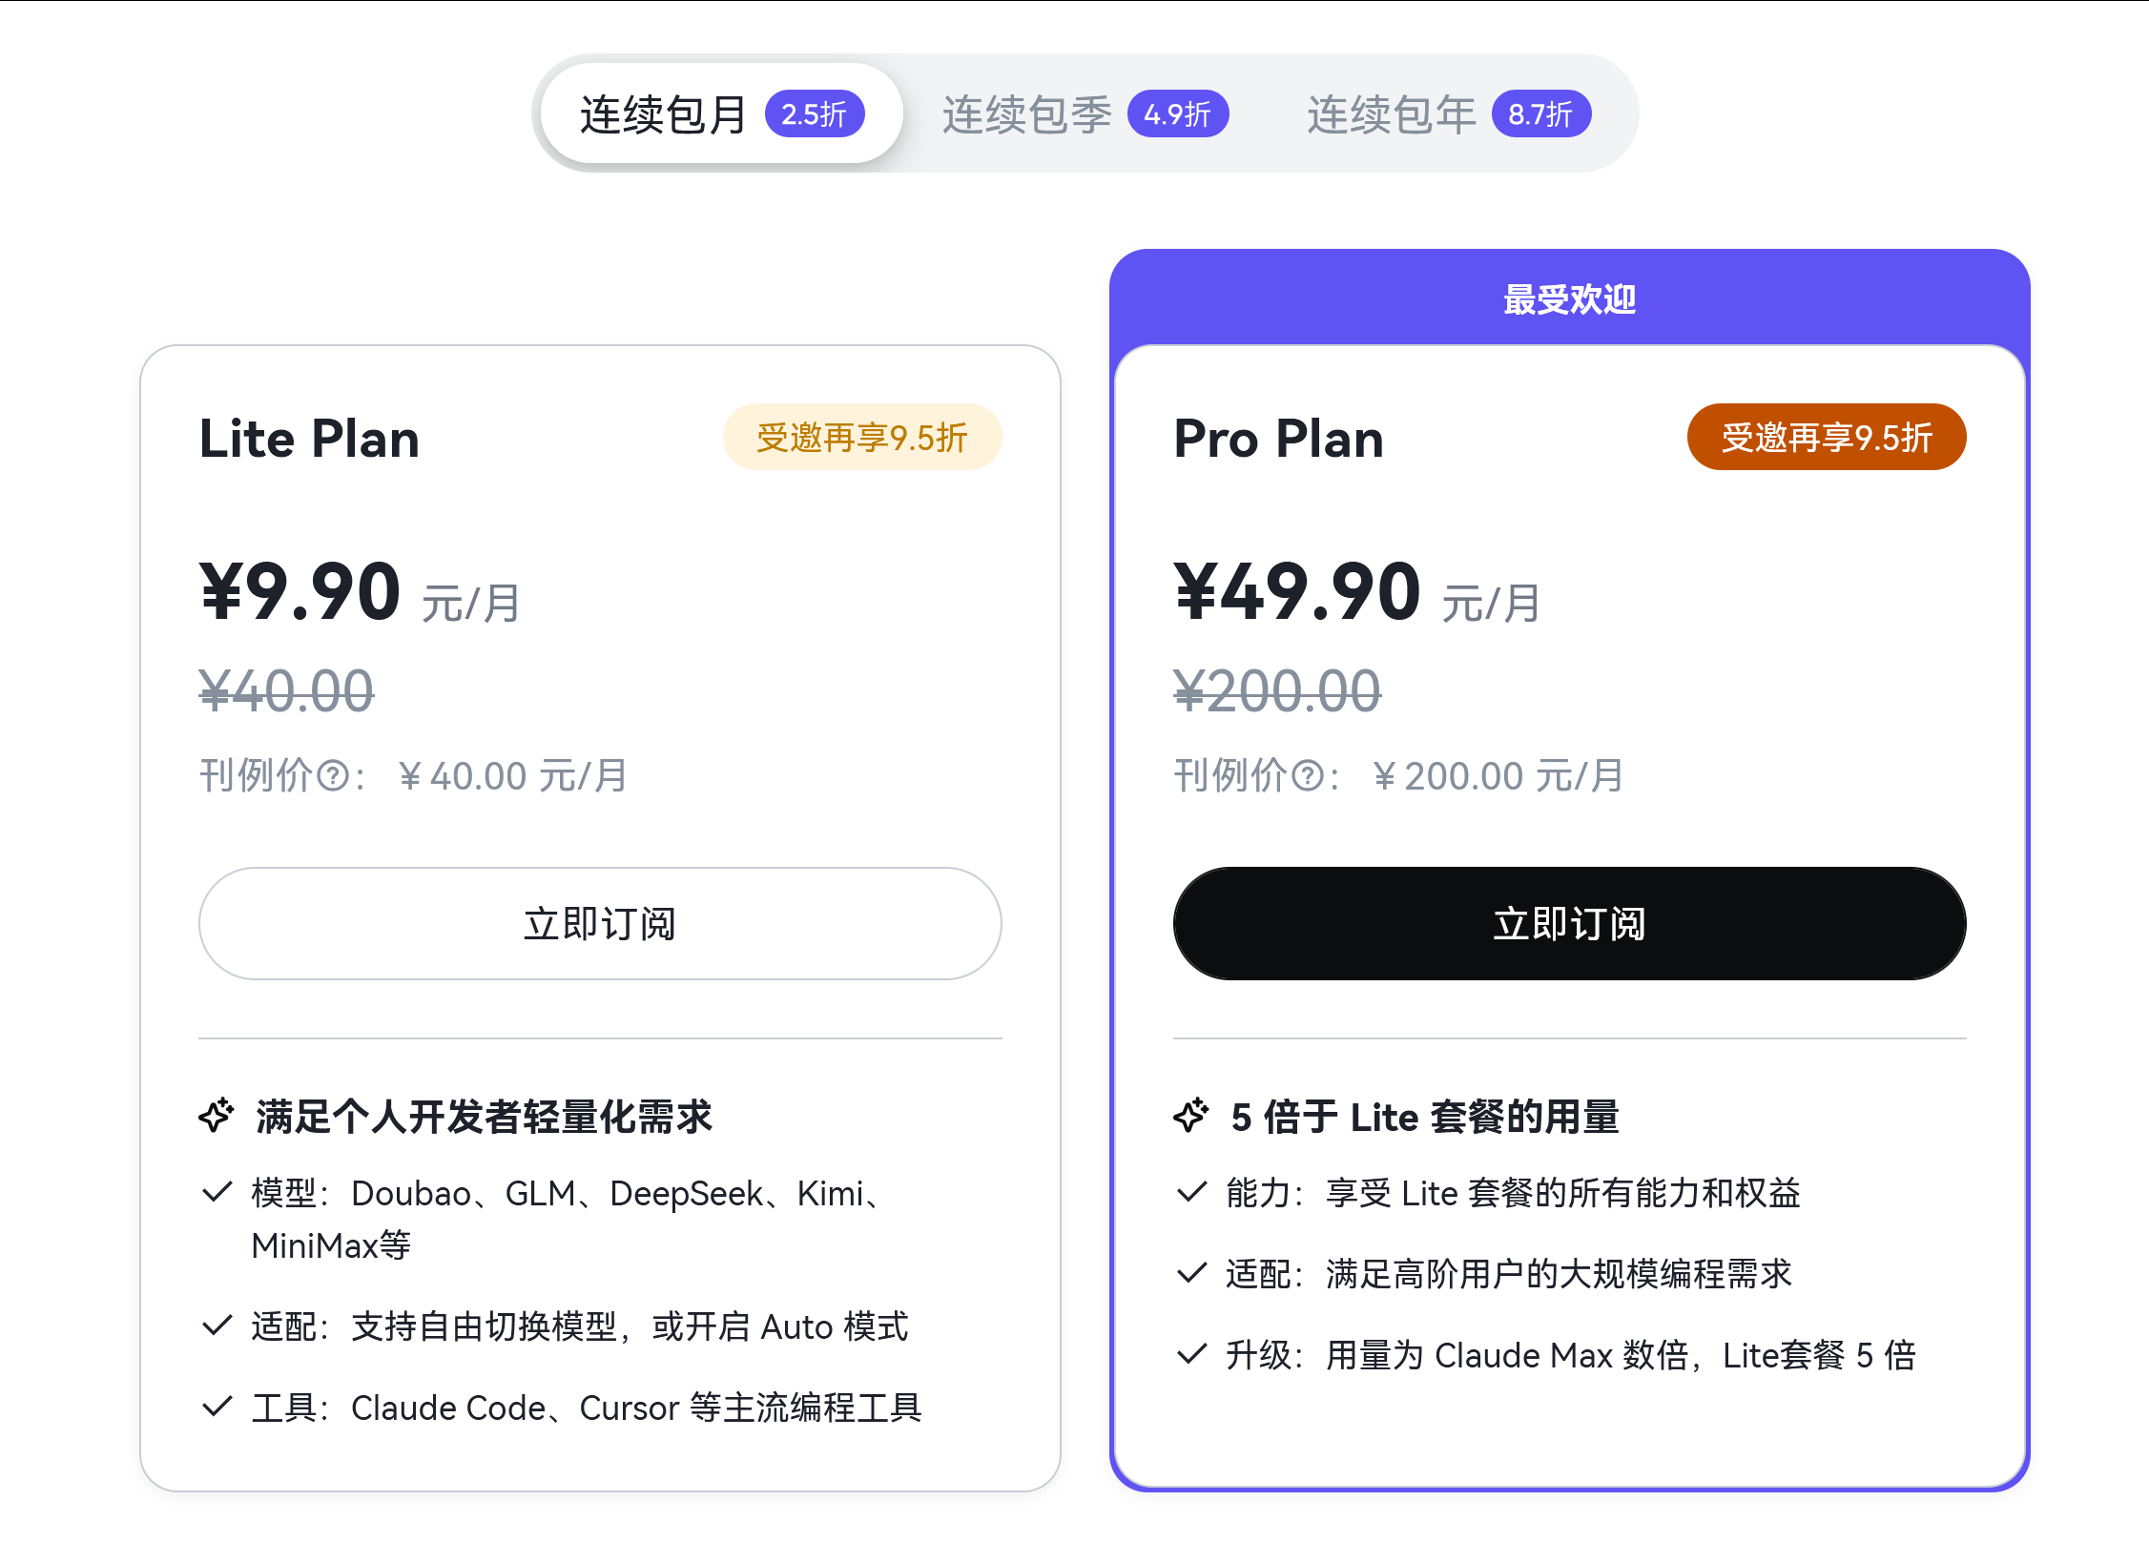The width and height of the screenshot is (2149, 1562).
Task: Click heading 5 倍于 Lite 套餐的用量
Action: pos(1425,1117)
